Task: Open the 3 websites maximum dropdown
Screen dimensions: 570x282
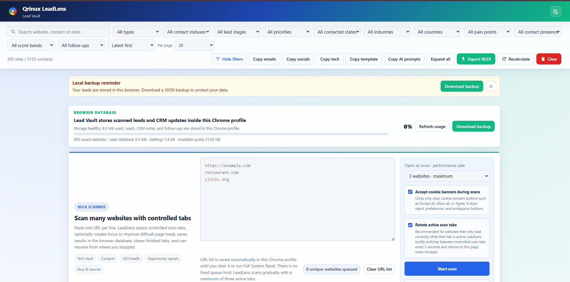Action: tap(447, 176)
